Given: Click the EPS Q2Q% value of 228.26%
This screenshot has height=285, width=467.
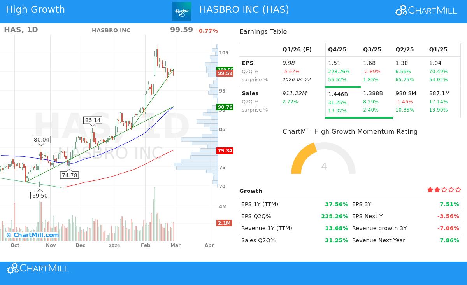Looking at the screenshot, I should pos(337,216).
